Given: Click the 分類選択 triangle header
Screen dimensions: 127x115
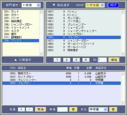Looking at the screenshot, I should 23,60.
